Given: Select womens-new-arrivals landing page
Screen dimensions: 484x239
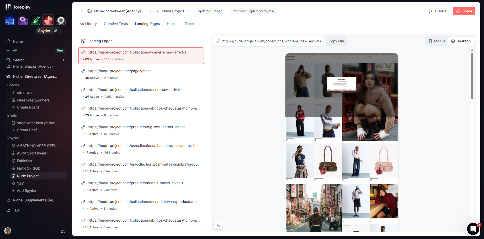Looking at the screenshot, I should point(141,56).
